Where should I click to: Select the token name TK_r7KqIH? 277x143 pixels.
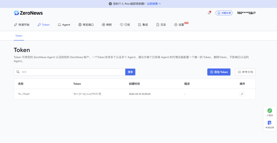[24, 94]
